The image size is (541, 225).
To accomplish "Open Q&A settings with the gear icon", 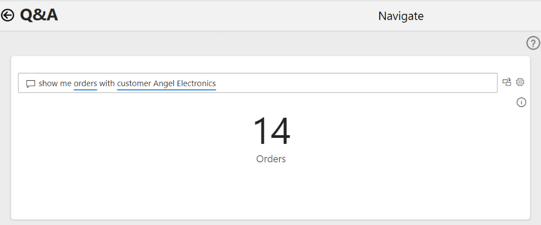I will pos(520,82).
